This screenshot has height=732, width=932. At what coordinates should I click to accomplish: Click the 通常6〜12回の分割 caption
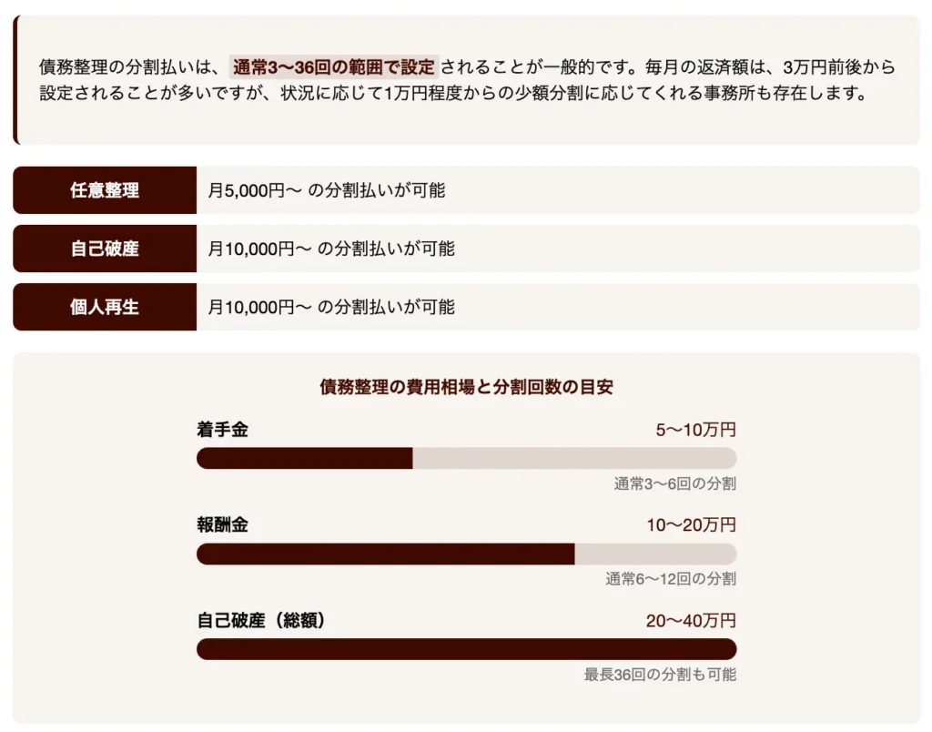point(671,579)
